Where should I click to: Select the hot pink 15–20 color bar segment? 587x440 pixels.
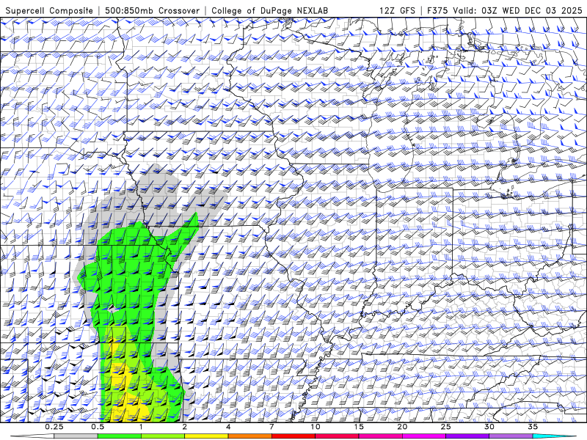coord(380,436)
